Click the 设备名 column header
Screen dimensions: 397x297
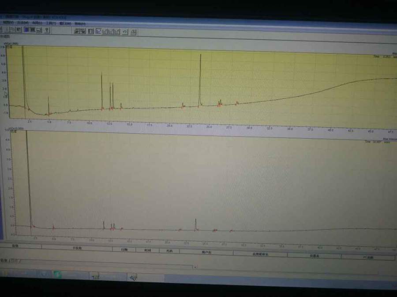(x=314, y=256)
